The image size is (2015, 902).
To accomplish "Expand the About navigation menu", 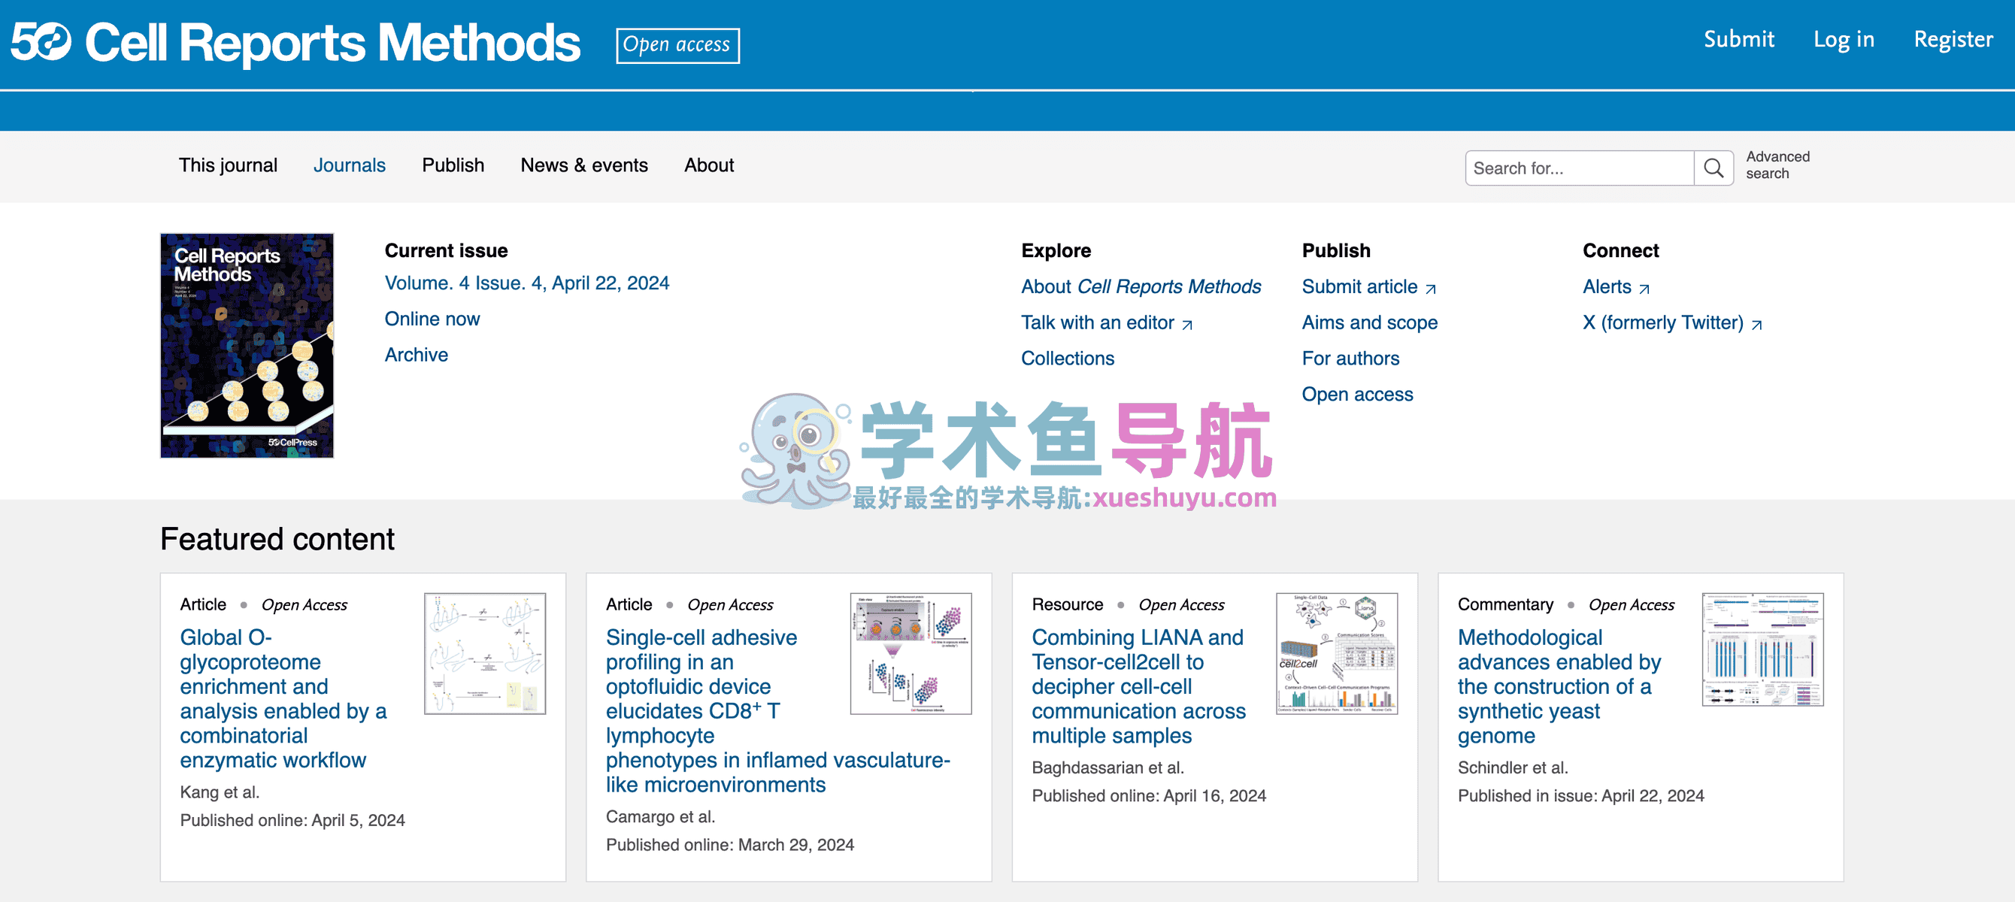I will click(709, 165).
